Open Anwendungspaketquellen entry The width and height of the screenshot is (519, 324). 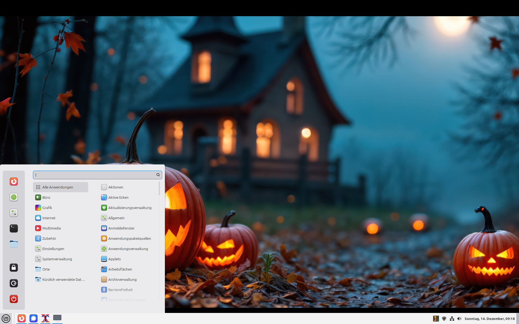pyautogui.click(x=129, y=238)
